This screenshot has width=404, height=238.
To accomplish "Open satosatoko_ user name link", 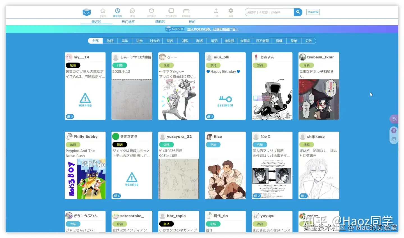I will (x=132, y=216).
